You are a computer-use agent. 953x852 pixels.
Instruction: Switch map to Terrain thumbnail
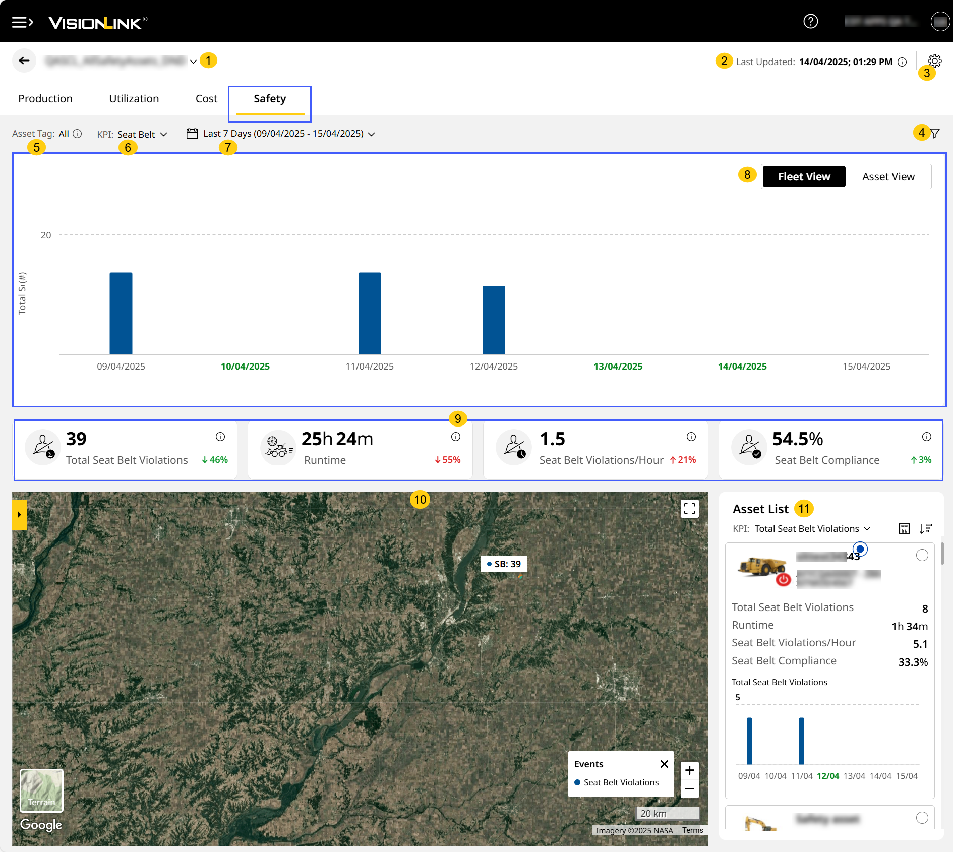click(41, 790)
